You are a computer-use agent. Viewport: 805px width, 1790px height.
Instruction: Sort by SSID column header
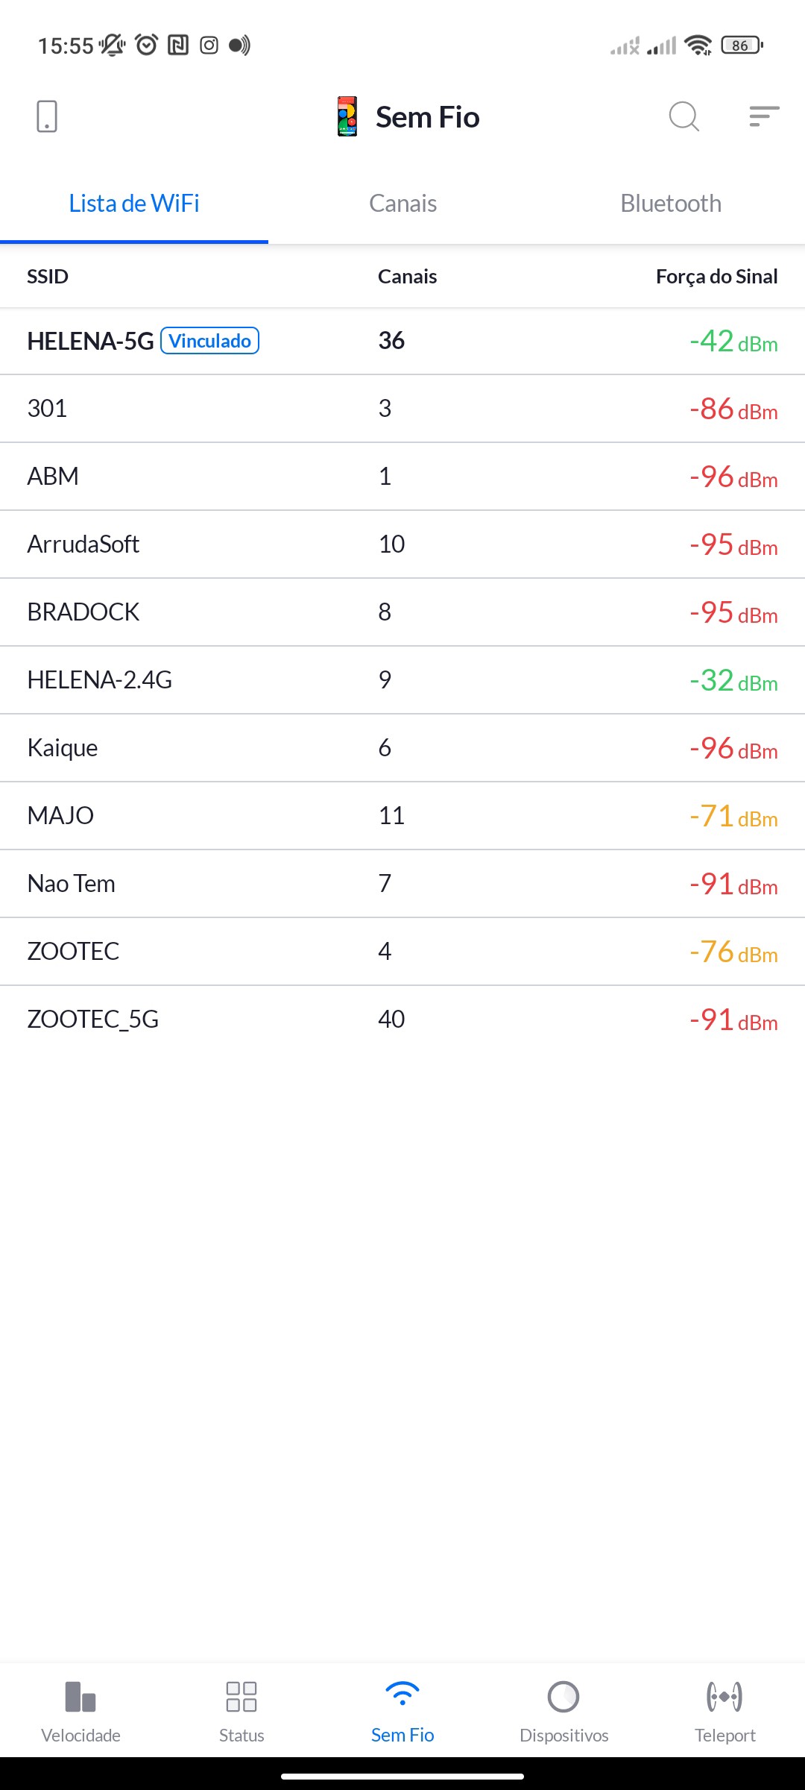(x=48, y=277)
